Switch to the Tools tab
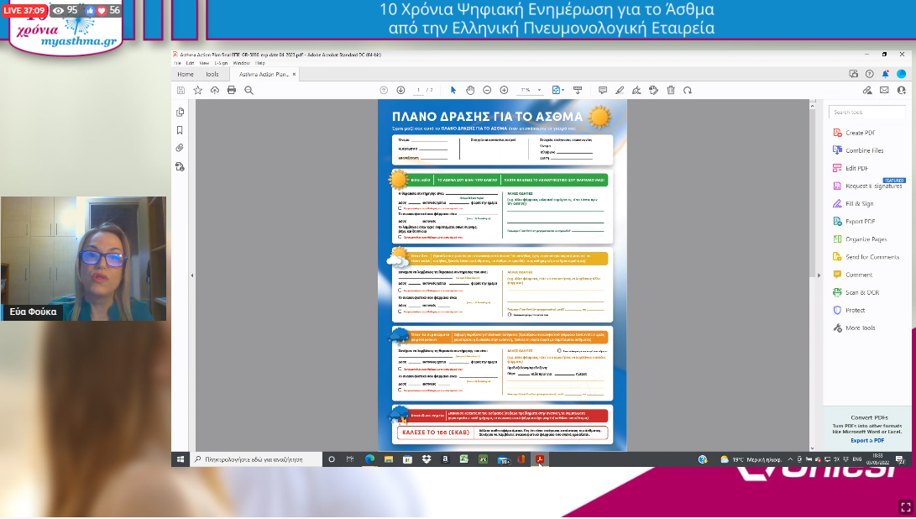This screenshot has width=916, height=519. [x=212, y=74]
